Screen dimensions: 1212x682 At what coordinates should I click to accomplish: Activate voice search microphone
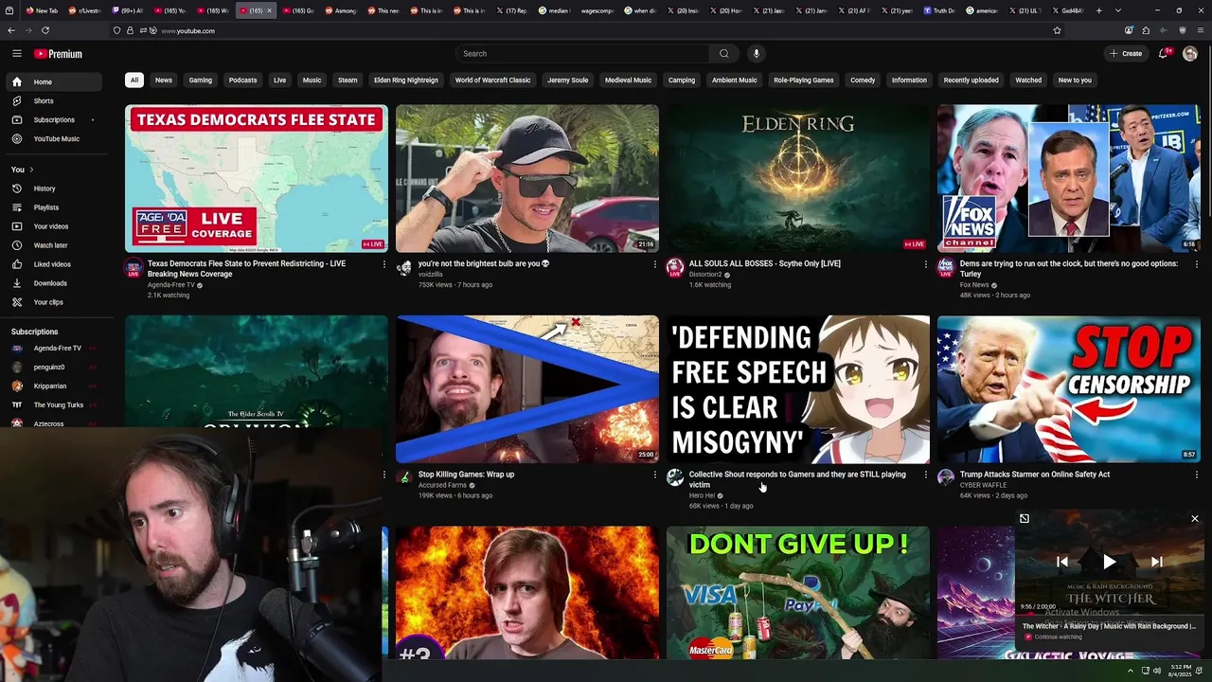click(x=756, y=54)
